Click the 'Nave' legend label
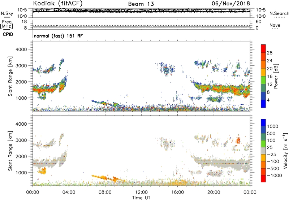Screen dimensions: 289x200 click(275, 25)
